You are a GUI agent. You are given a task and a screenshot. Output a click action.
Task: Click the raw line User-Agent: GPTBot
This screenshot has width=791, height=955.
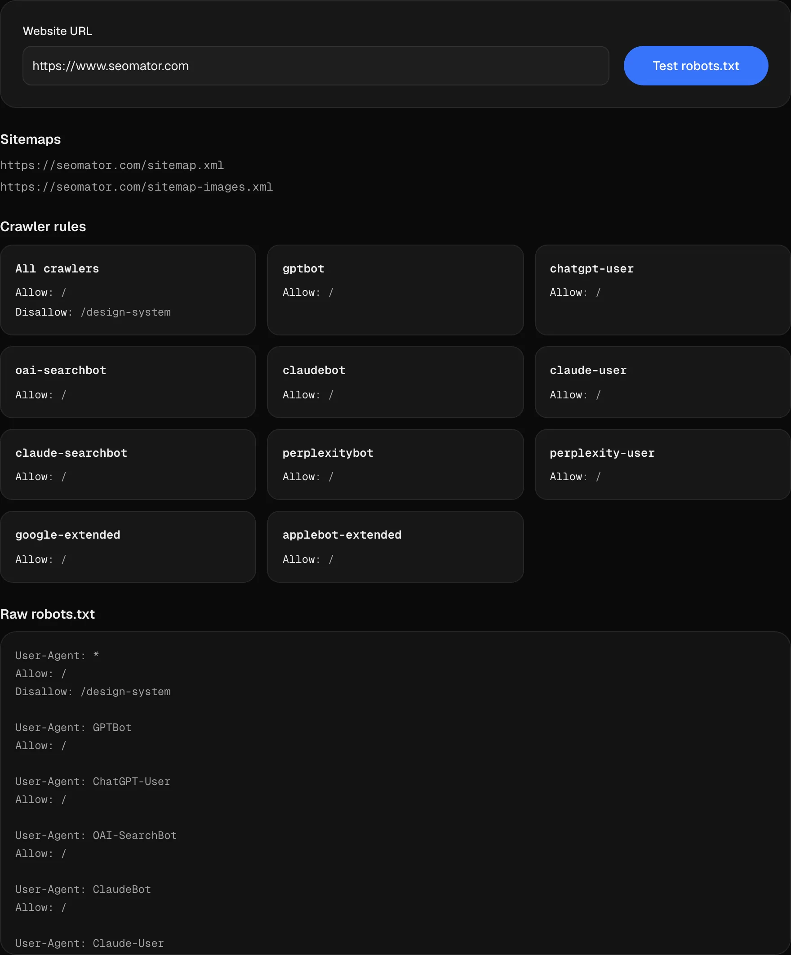(74, 727)
